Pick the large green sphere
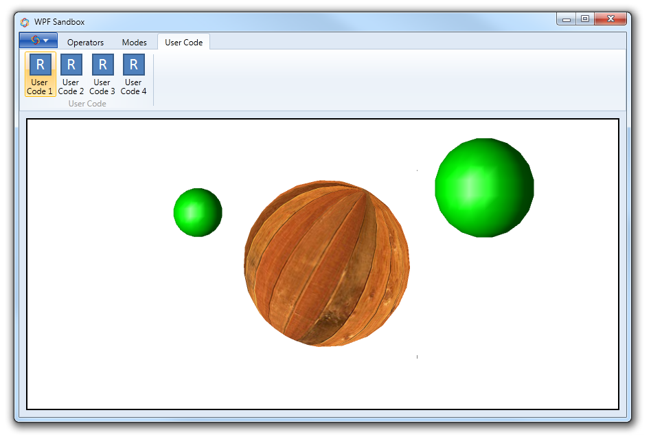 coord(484,188)
